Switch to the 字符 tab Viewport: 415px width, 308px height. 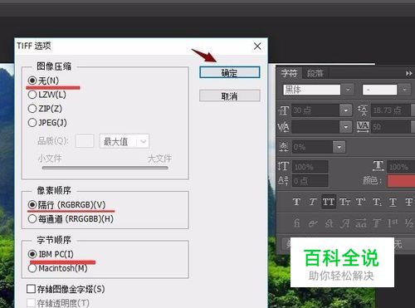tap(289, 73)
